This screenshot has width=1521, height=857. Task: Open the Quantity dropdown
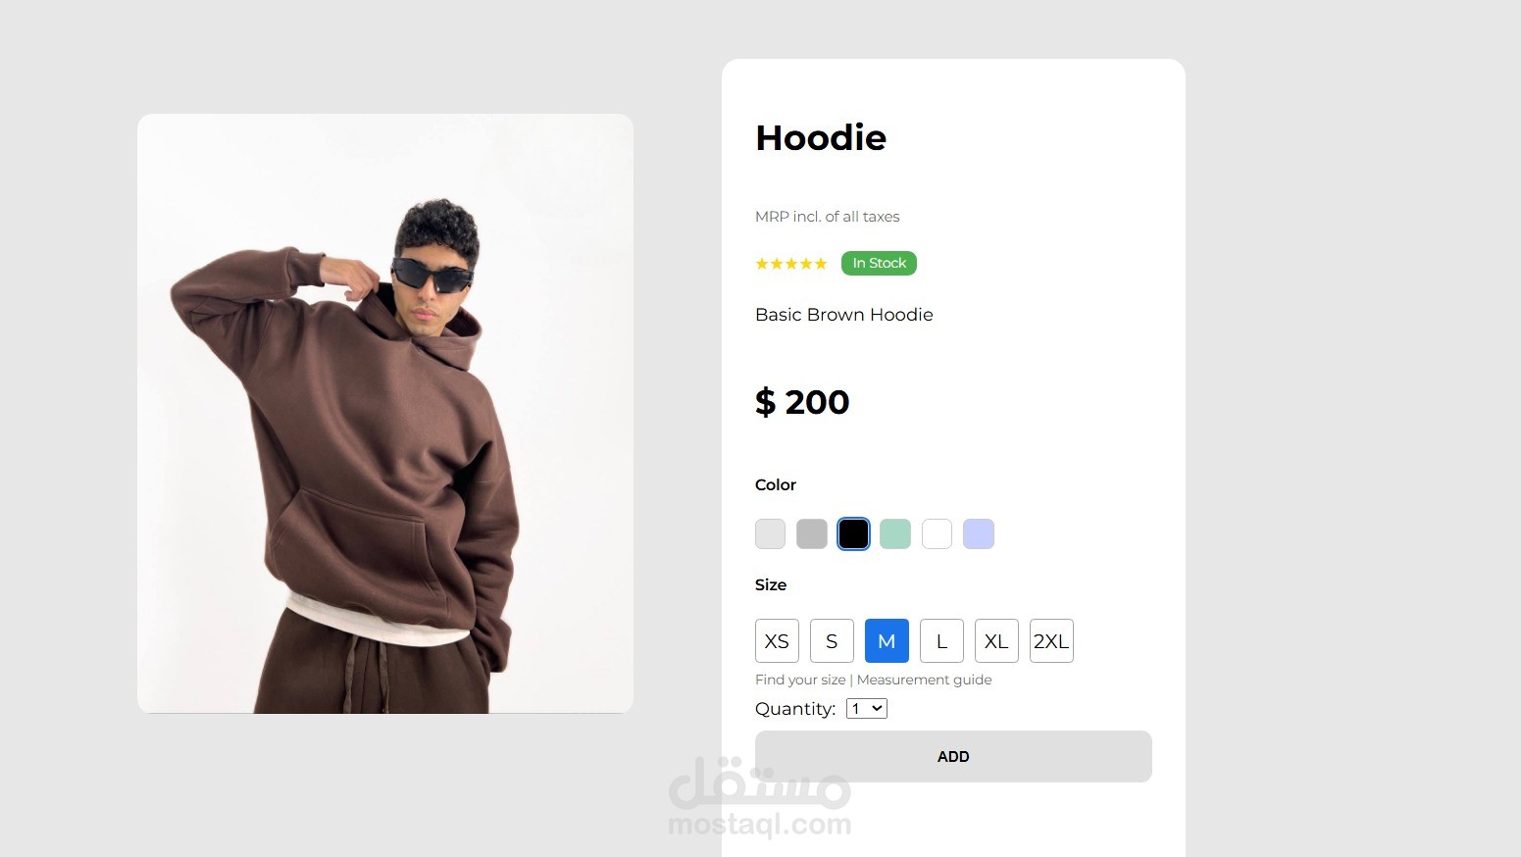(x=867, y=709)
